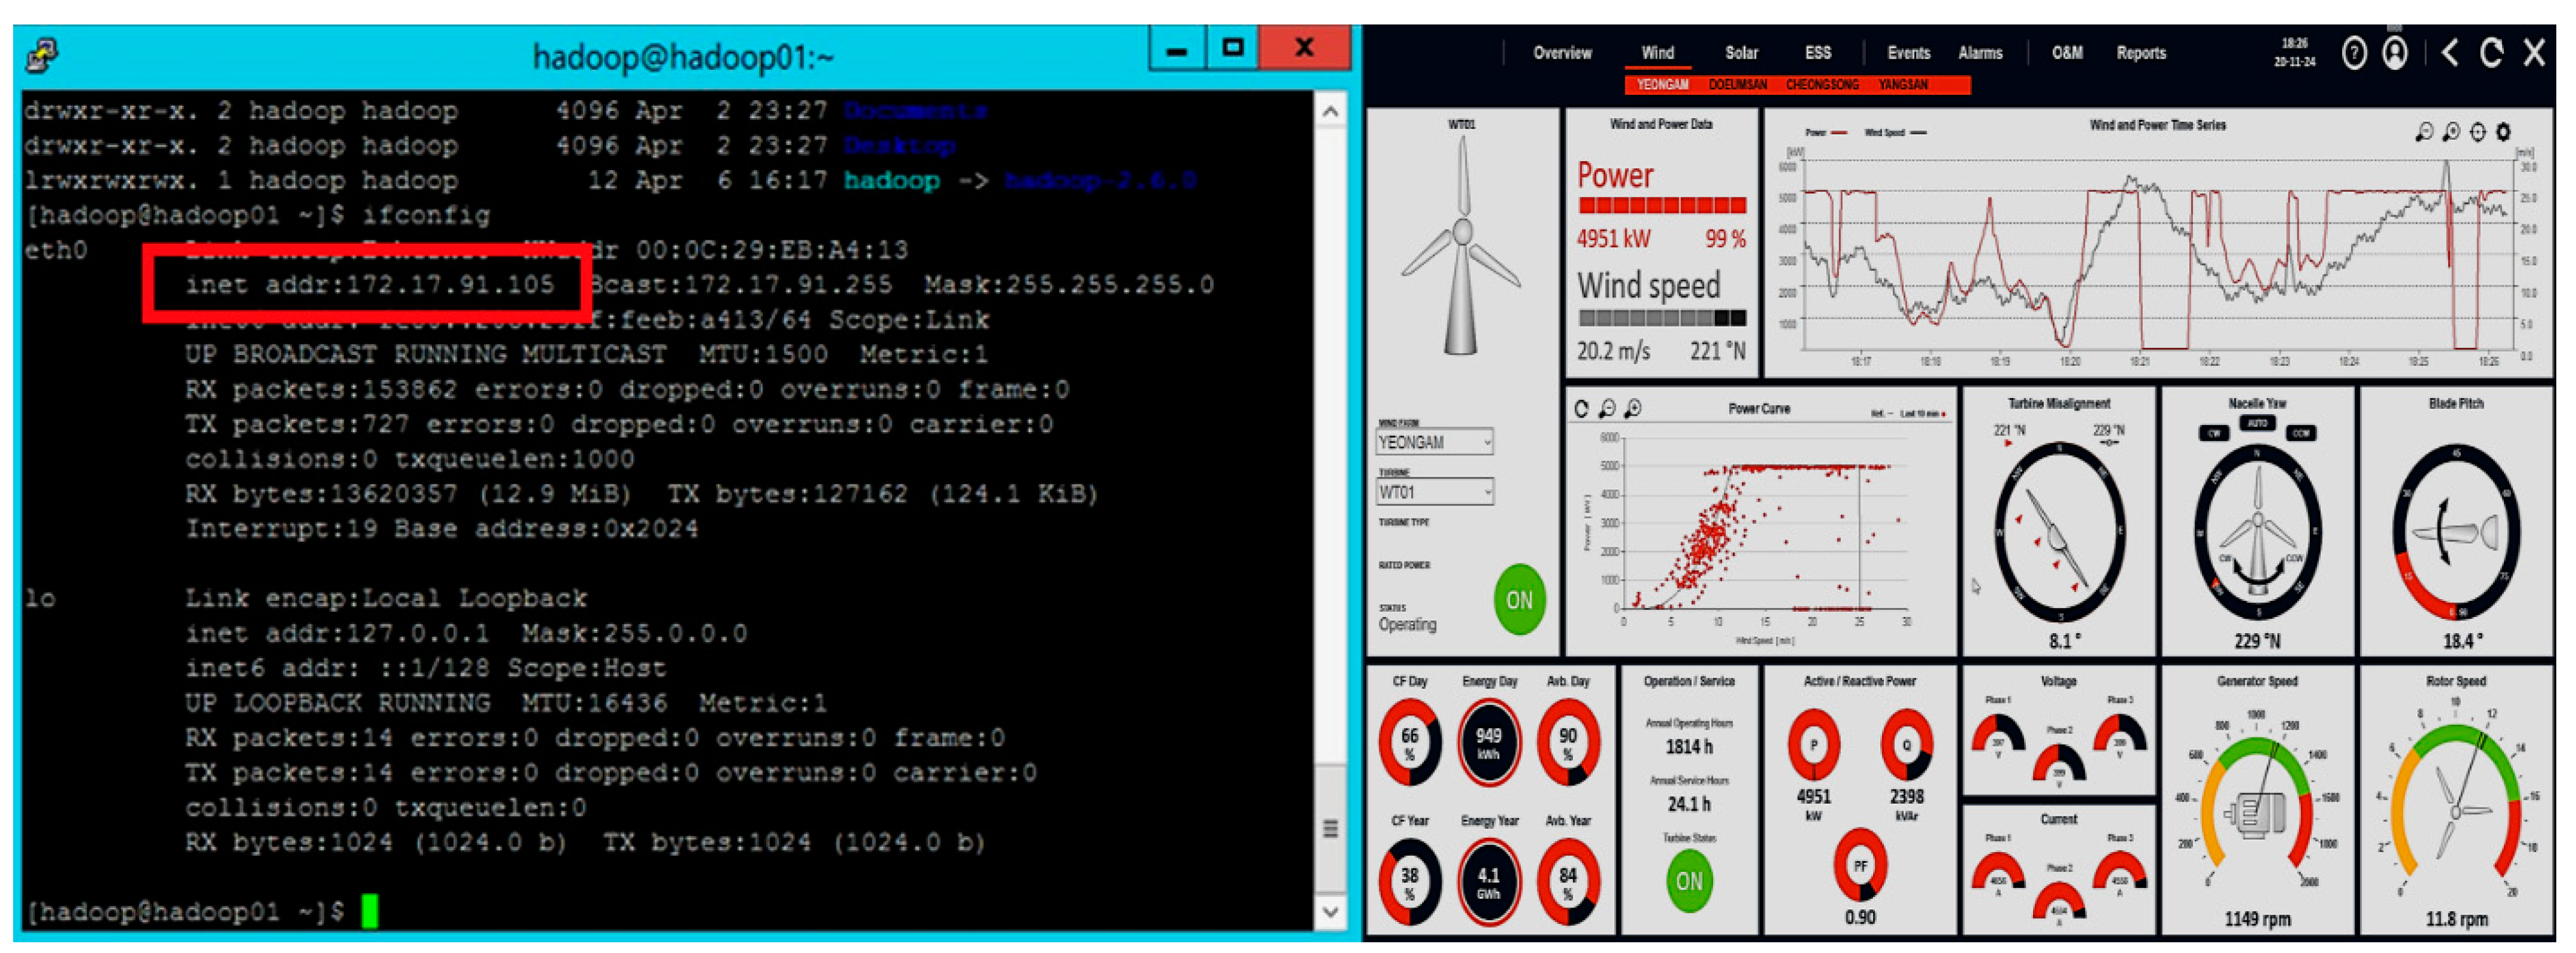
Task: Expand the Turbine WT01 dropdown
Action: (1434, 492)
